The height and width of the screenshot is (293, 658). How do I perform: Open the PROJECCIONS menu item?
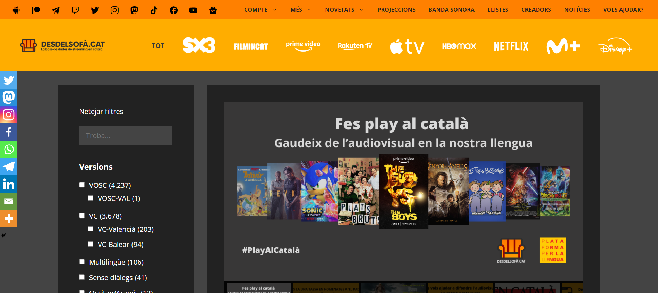tap(396, 10)
